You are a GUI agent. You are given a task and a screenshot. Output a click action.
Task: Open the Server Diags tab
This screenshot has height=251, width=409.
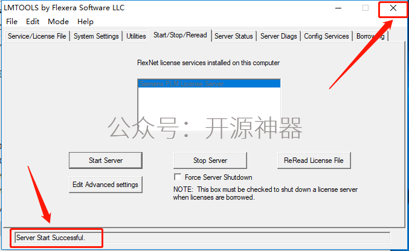pos(279,36)
